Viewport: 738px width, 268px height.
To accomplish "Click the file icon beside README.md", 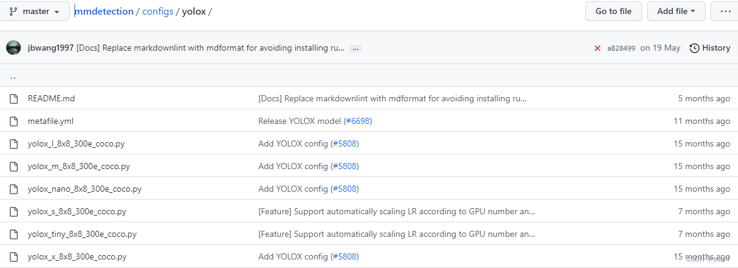I will (13, 98).
